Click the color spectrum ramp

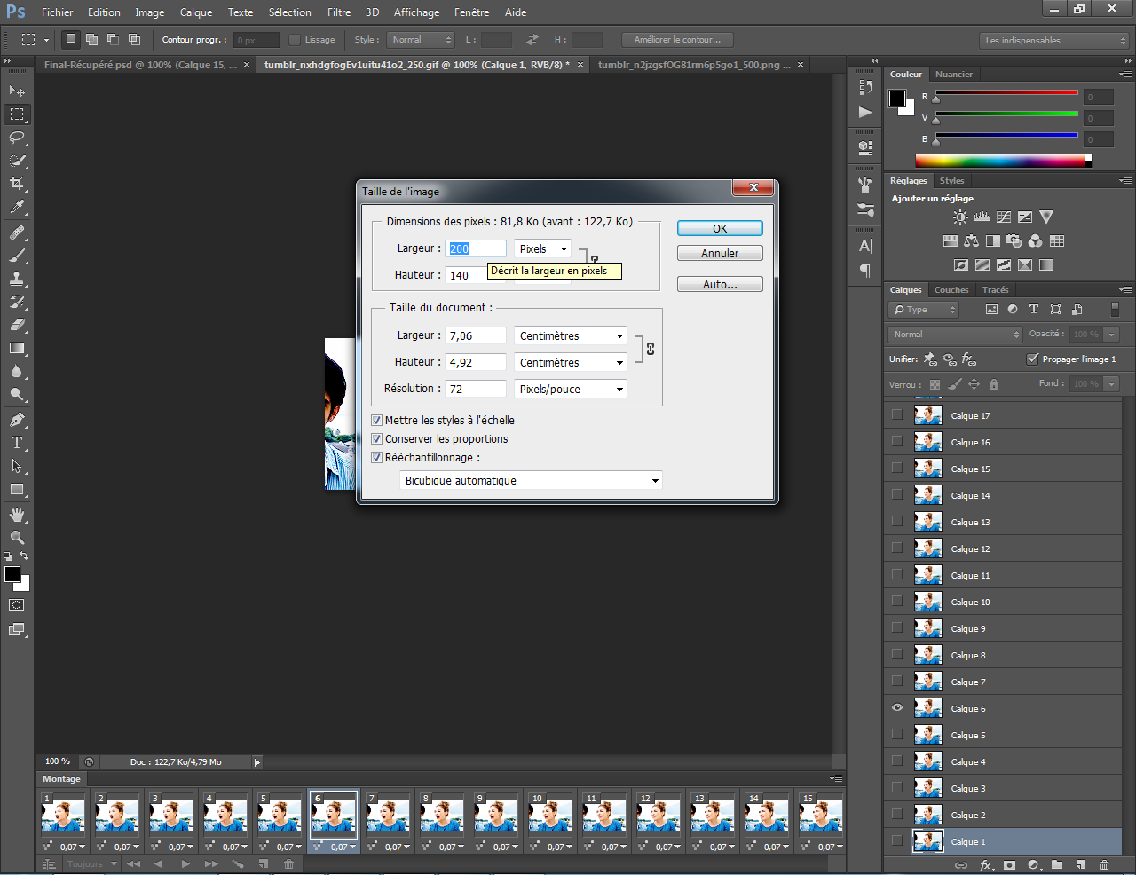coord(1003,161)
